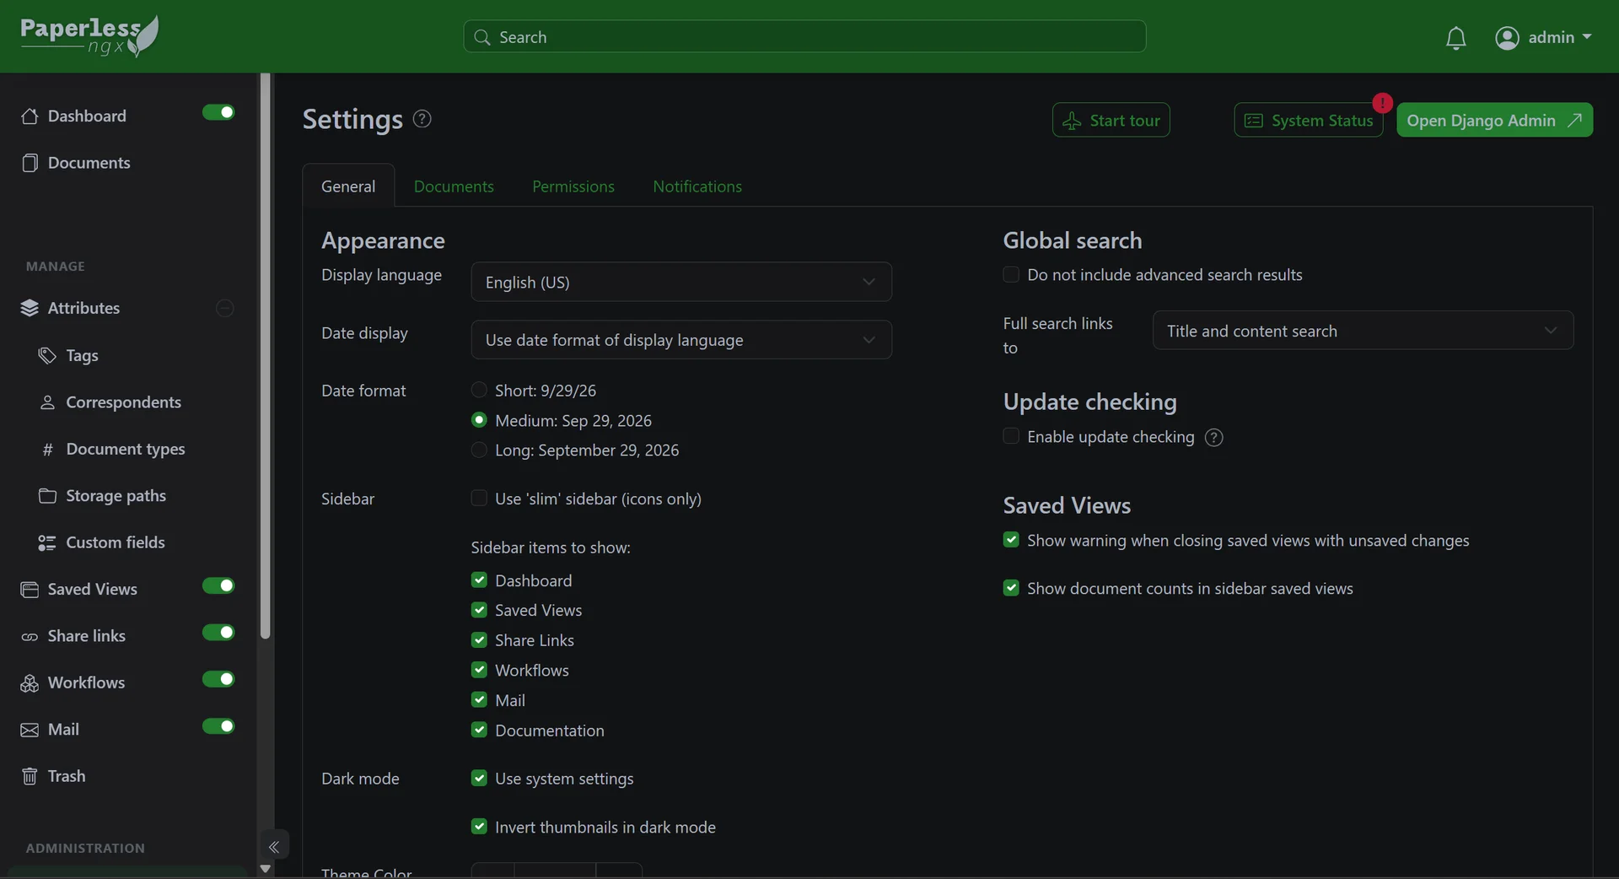
Task: Enable the slim sidebar checkbox
Action: click(479, 498)
